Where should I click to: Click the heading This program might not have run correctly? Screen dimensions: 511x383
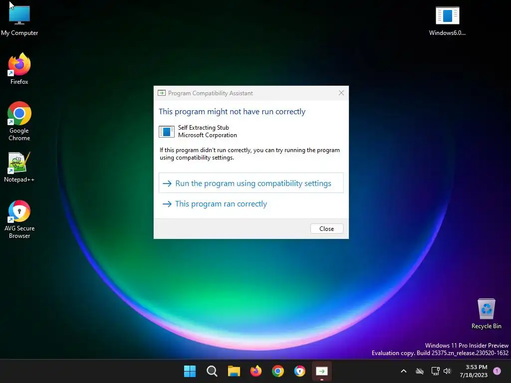tap(232, 112)
